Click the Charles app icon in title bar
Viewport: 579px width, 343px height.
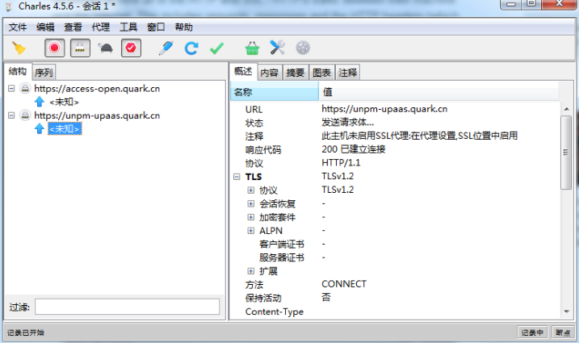pos(9,6)
